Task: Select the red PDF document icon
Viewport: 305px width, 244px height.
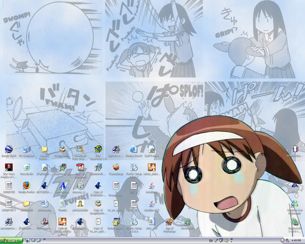Action: (x=80, y=167)
